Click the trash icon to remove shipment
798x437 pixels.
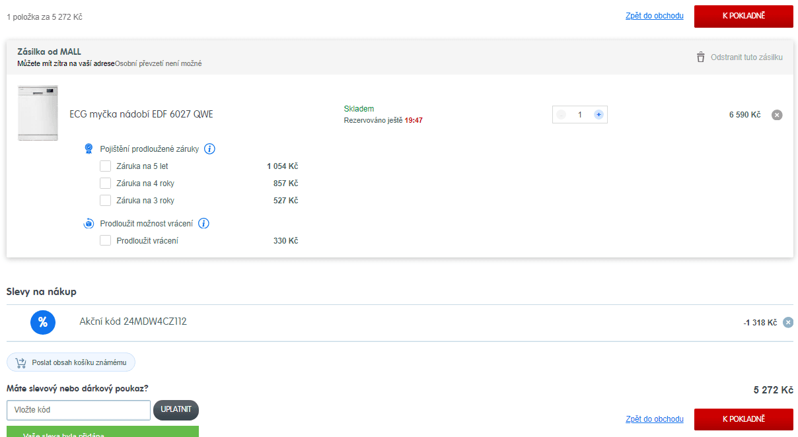[701, 57]
